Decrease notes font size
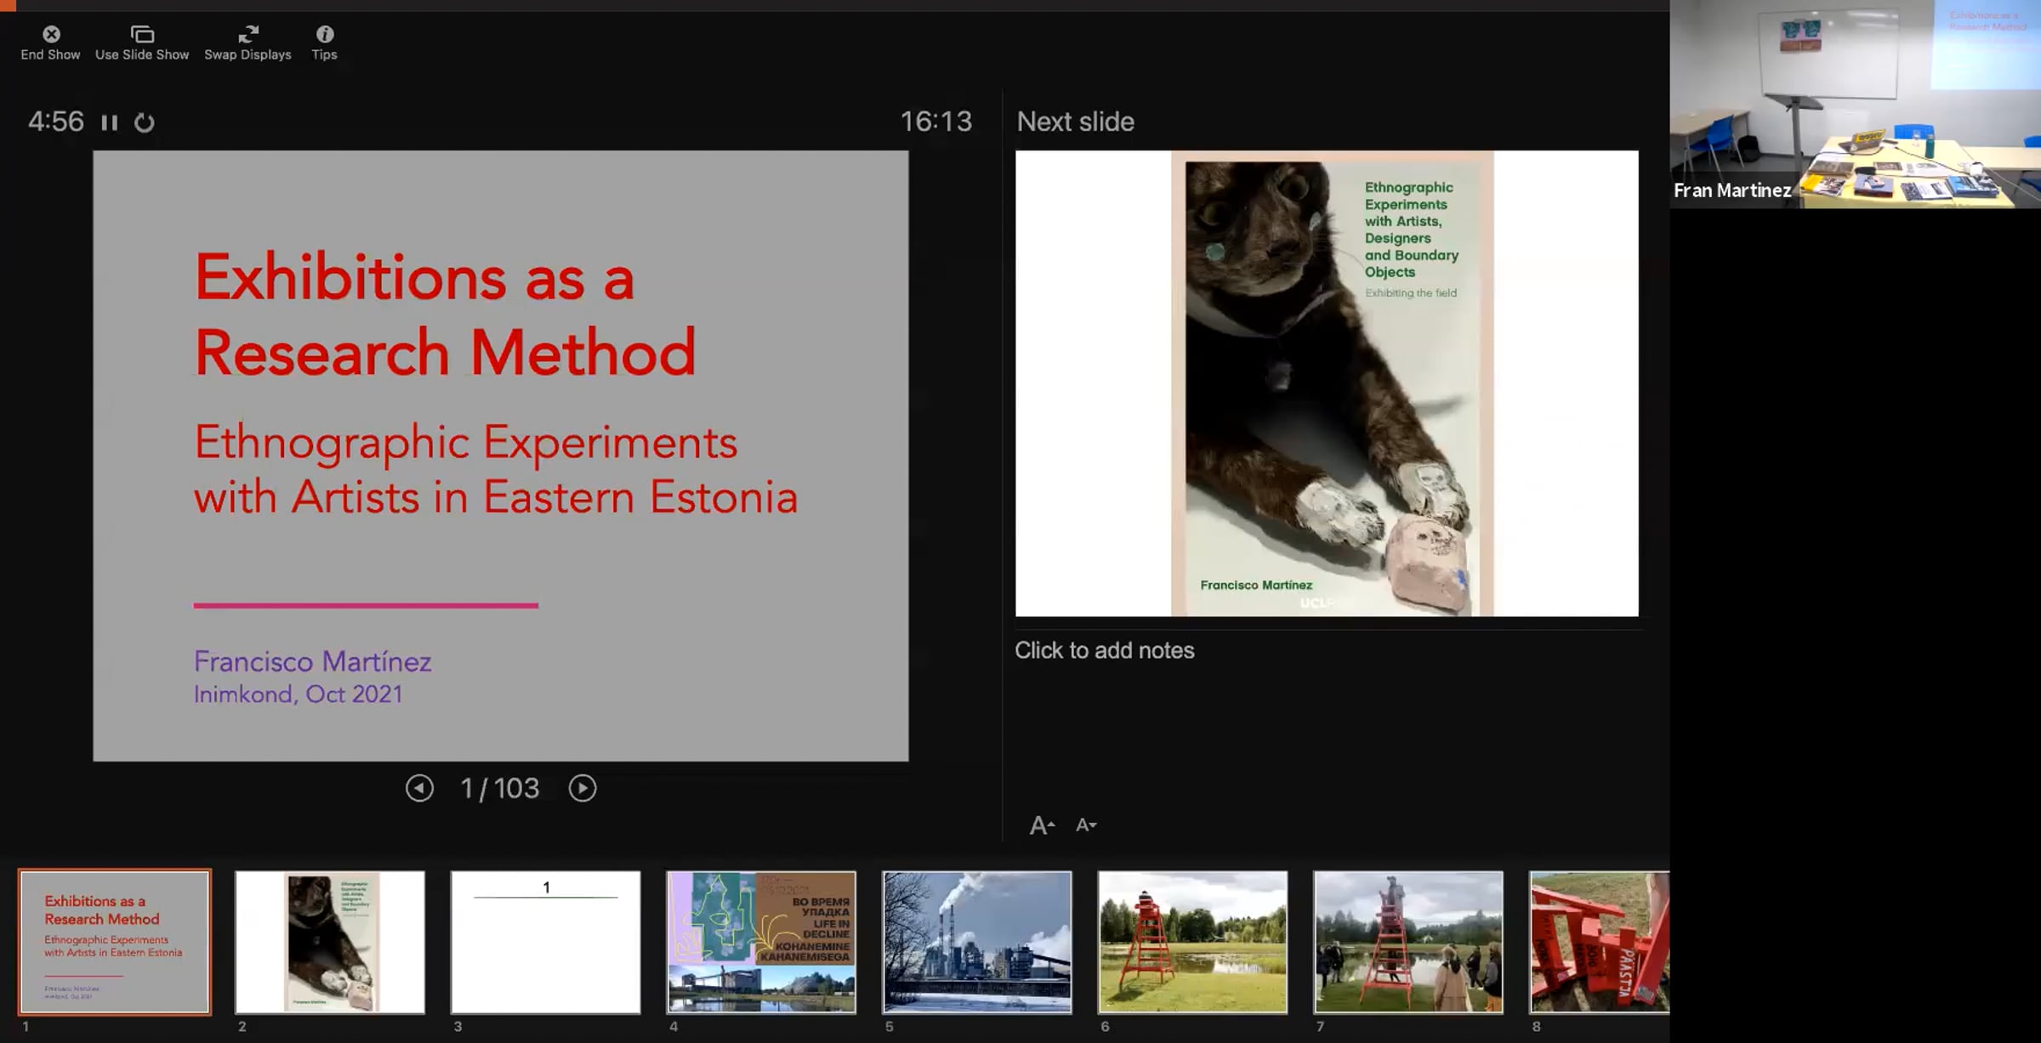The height and width of the screenshot is (1043, 2041). (x=1086, y=825)
